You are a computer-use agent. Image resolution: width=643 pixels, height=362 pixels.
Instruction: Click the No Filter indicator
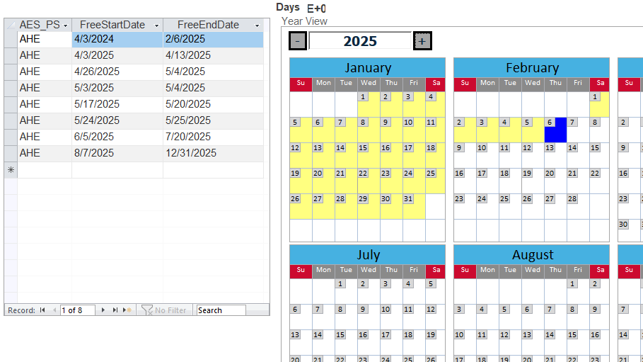pyautogui.click(x=164, y=310)
